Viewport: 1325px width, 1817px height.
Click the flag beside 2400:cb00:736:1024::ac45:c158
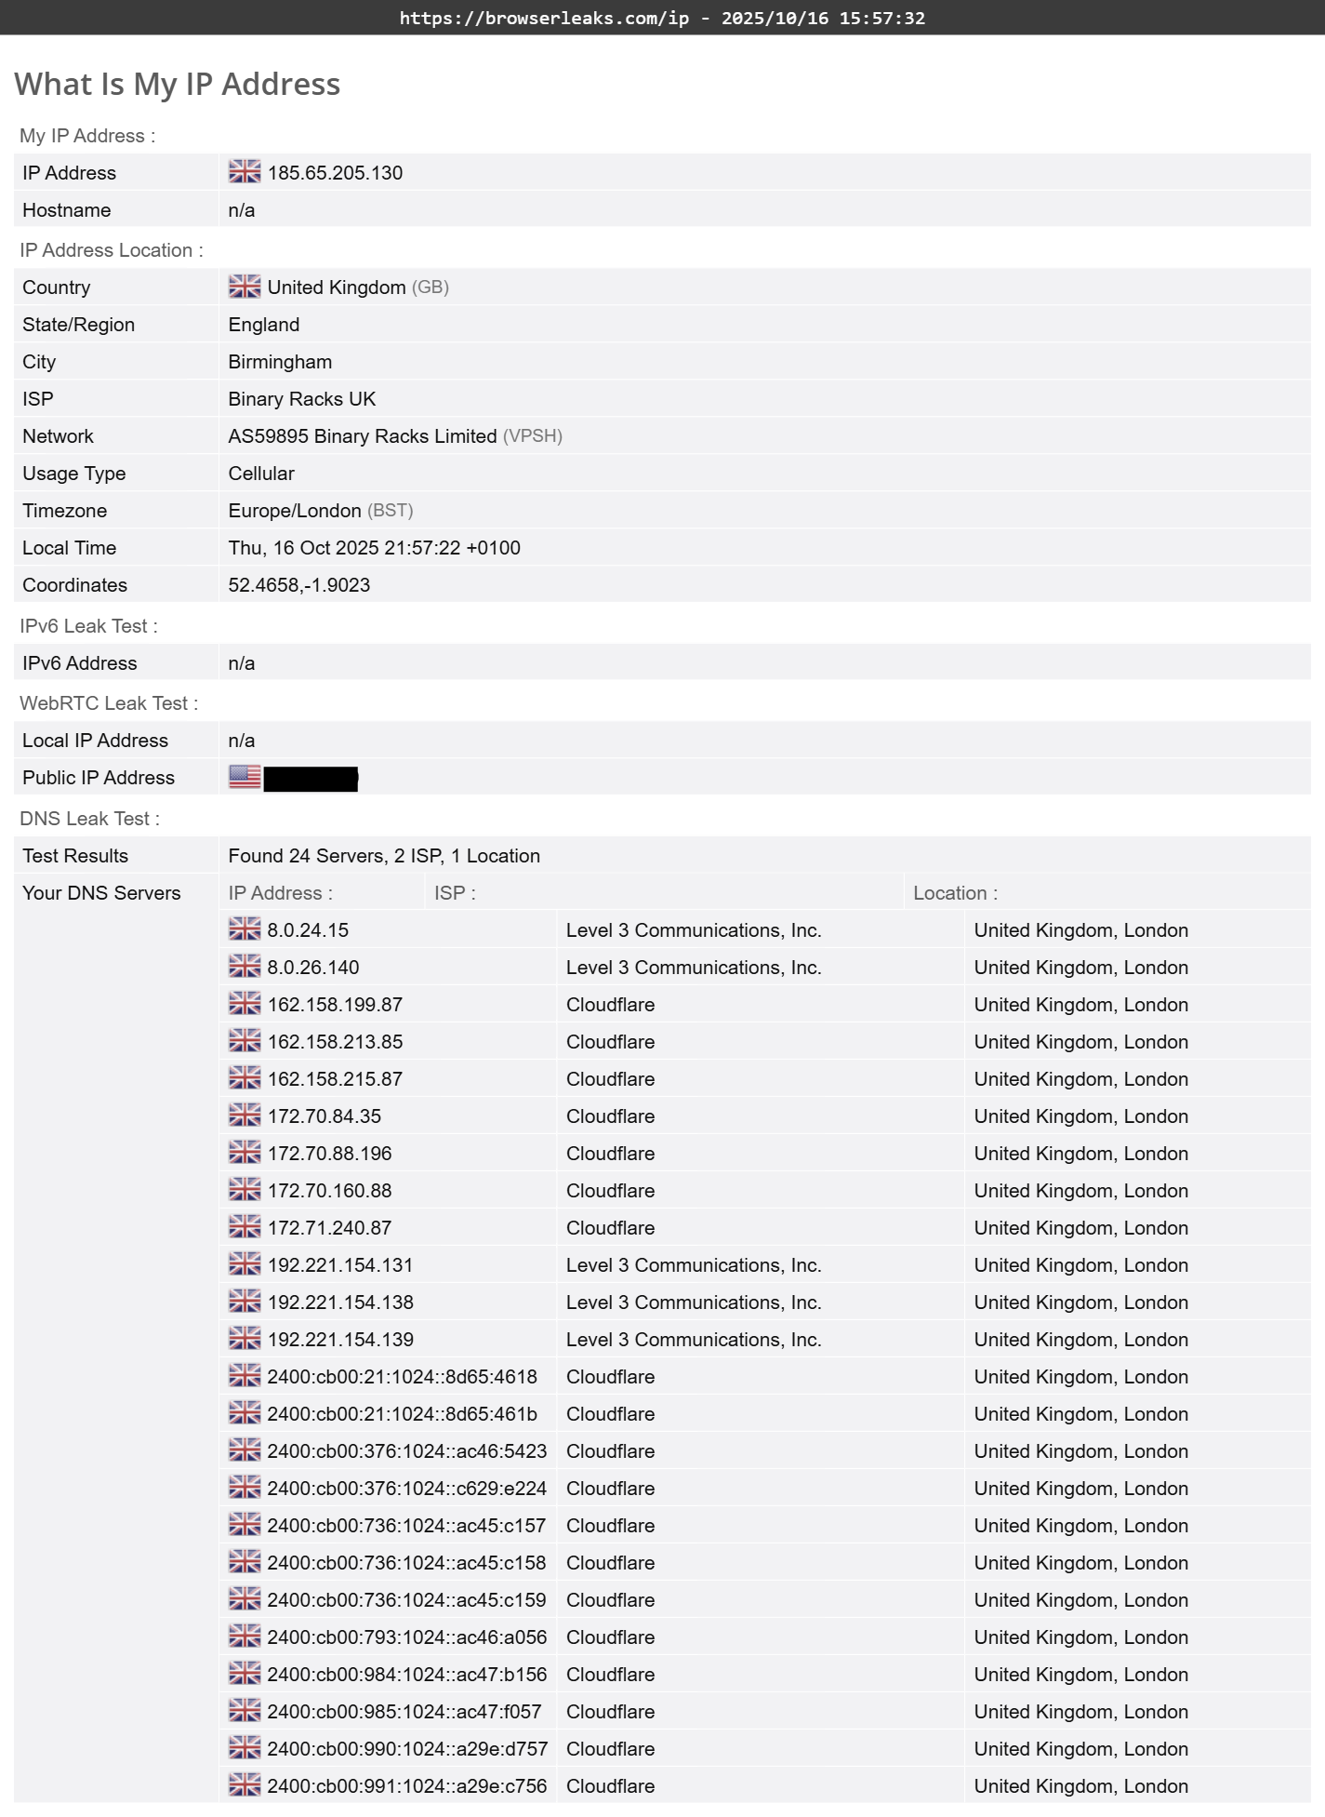coord(245,1562)
